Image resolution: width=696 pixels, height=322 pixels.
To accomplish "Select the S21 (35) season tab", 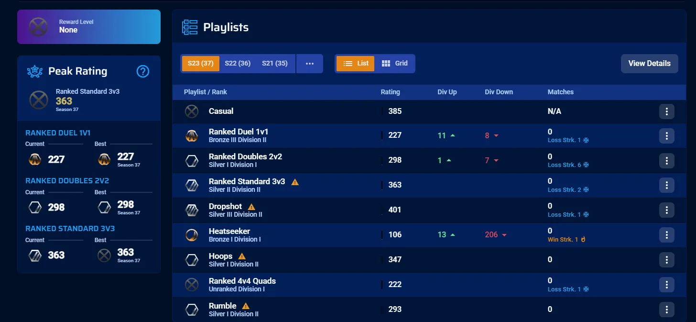I will pos(275,64).
